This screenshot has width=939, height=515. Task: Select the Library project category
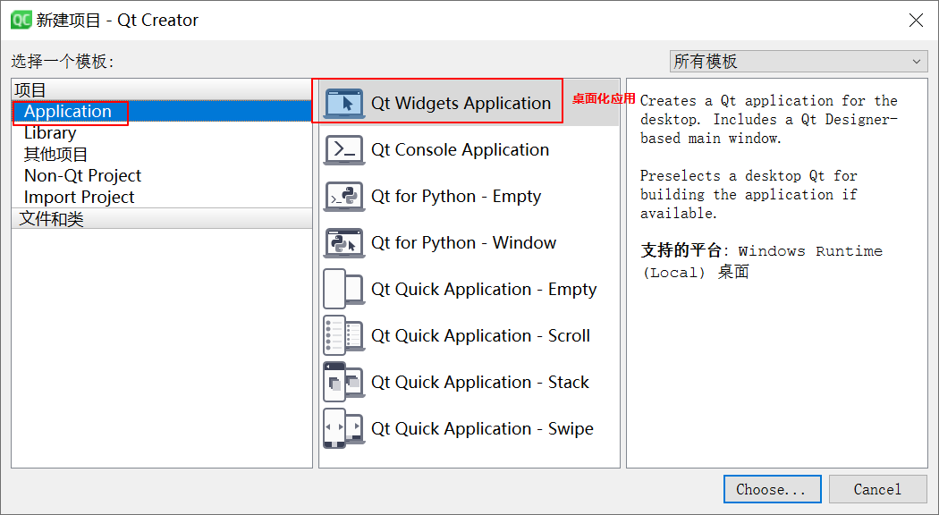162,133
